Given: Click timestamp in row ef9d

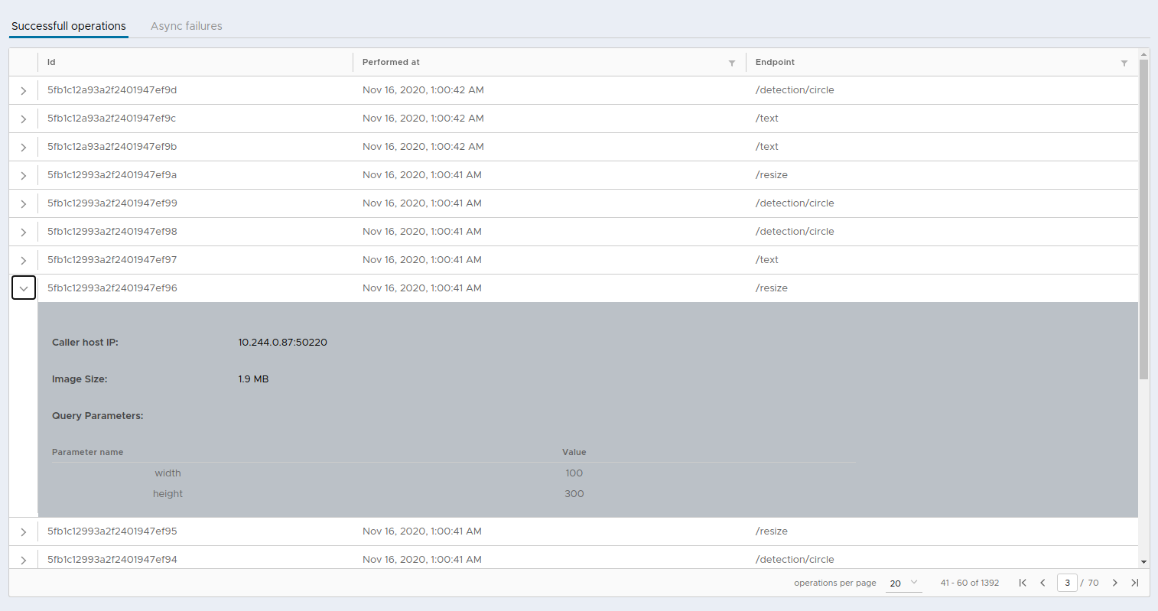Looking at the screenshot, I should (x=423, y=90).
